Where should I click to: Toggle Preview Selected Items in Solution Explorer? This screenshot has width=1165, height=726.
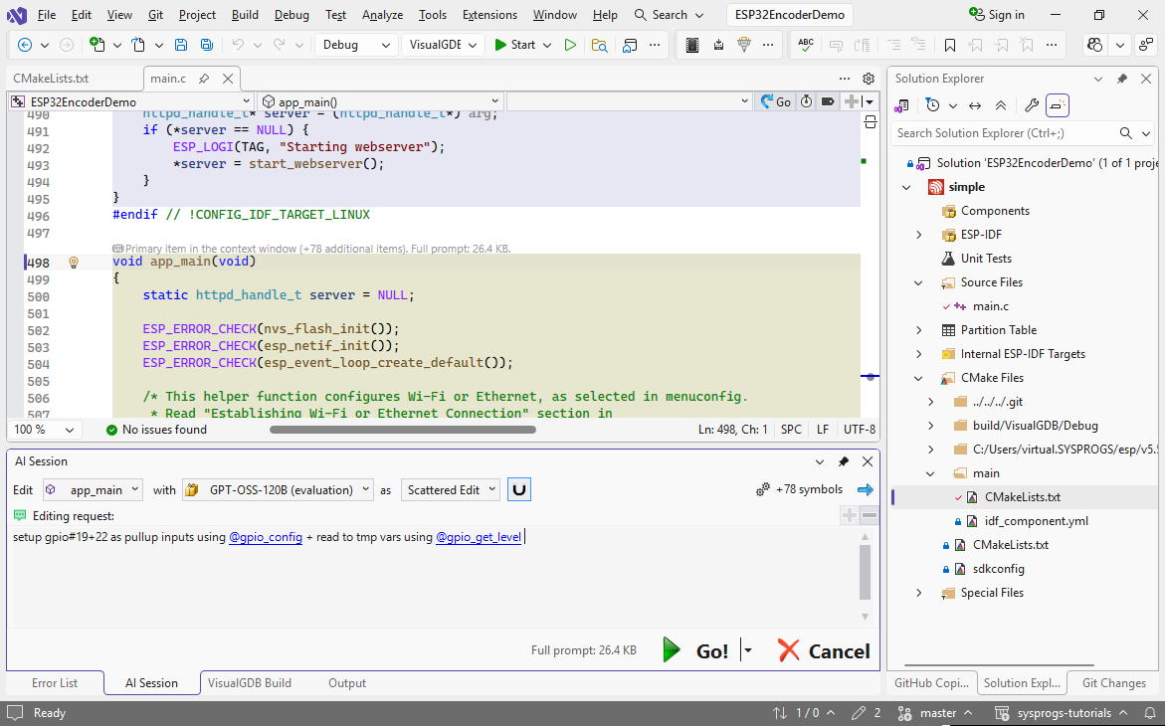(1058, 105)
